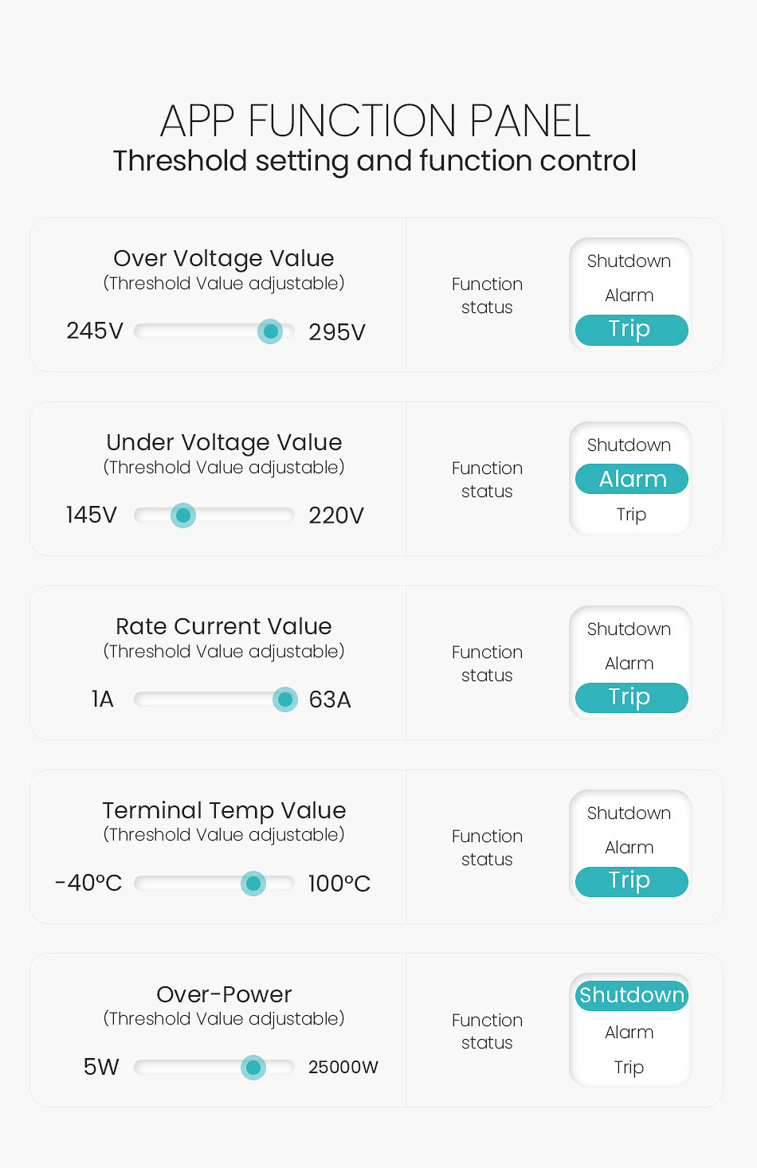This screenshot has width=757, height=1168.
Task: Select Alarm for Under Voltage Value
Action: pyautogui.click(x=632, y=479)
